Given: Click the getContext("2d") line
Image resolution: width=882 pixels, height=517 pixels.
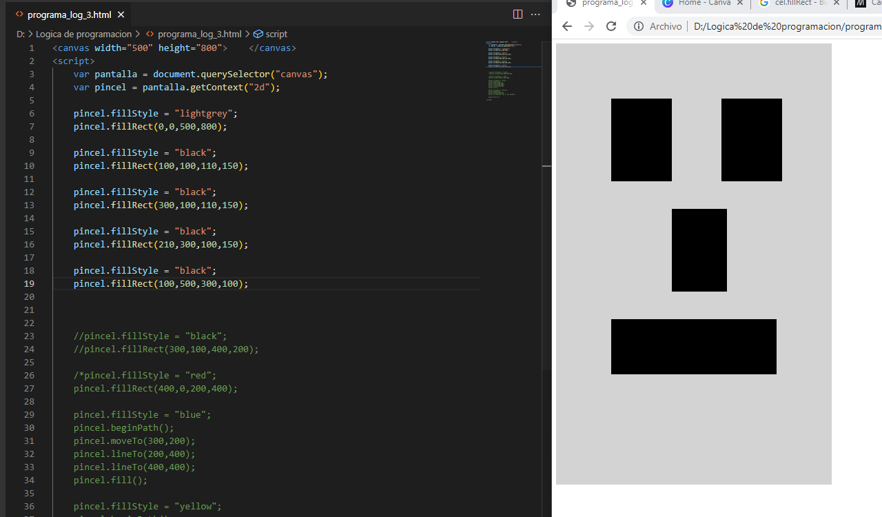Looking at the screenshot, I should coord(177,87).
